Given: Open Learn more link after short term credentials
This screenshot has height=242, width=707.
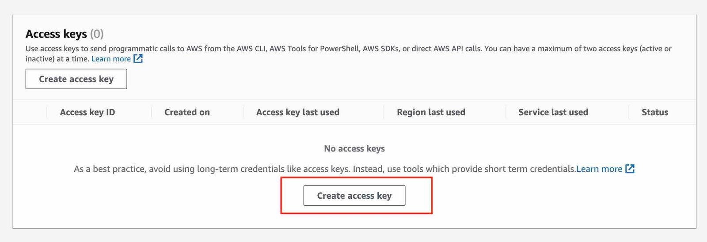Looking at the screenshot, I should (x=599, y=169).
